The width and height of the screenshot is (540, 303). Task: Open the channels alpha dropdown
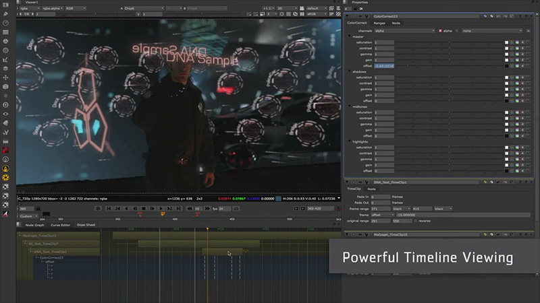pos(404,31)
